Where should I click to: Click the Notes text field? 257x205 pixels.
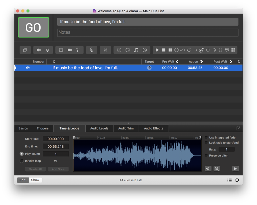pyautogui.click(x=148, y=33)
